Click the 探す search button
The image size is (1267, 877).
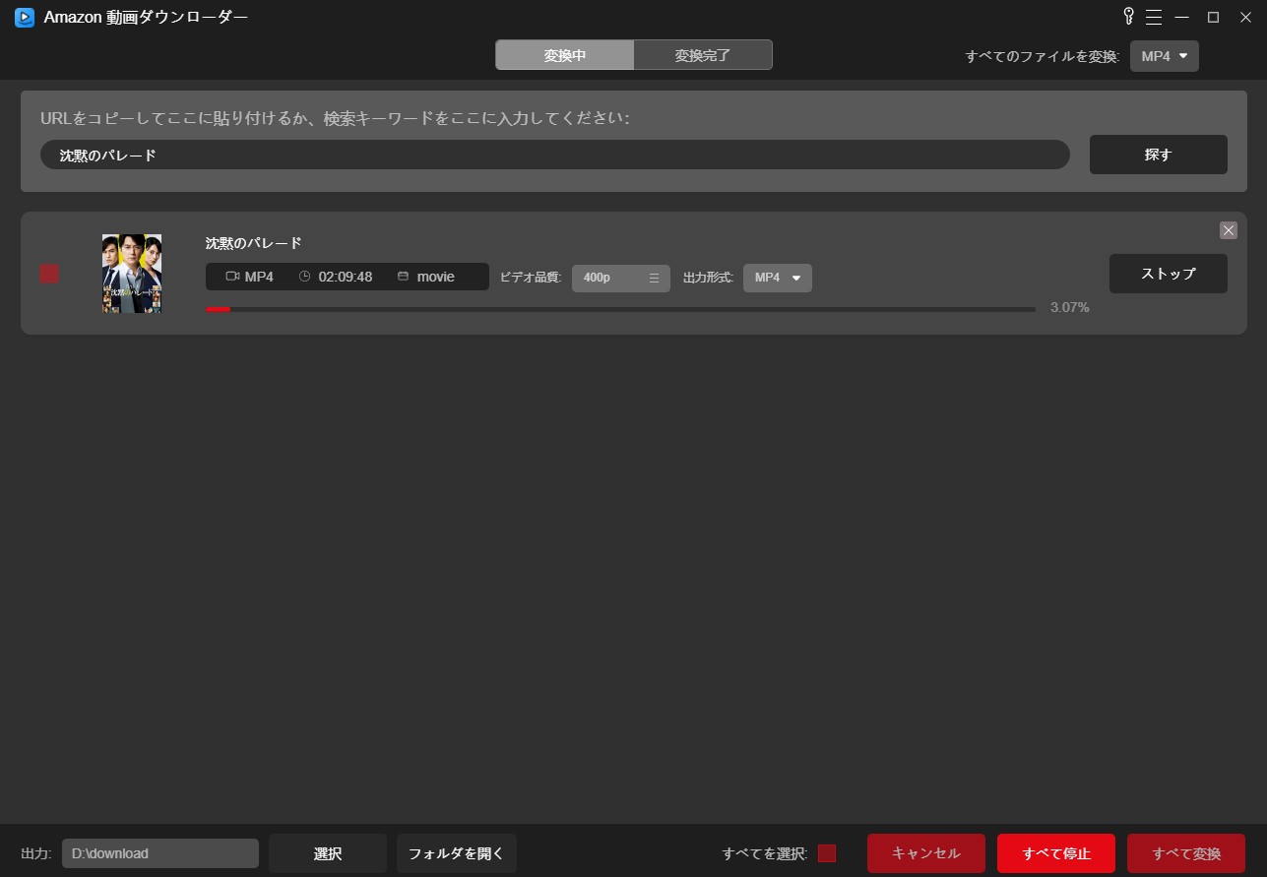[1159, 155]
